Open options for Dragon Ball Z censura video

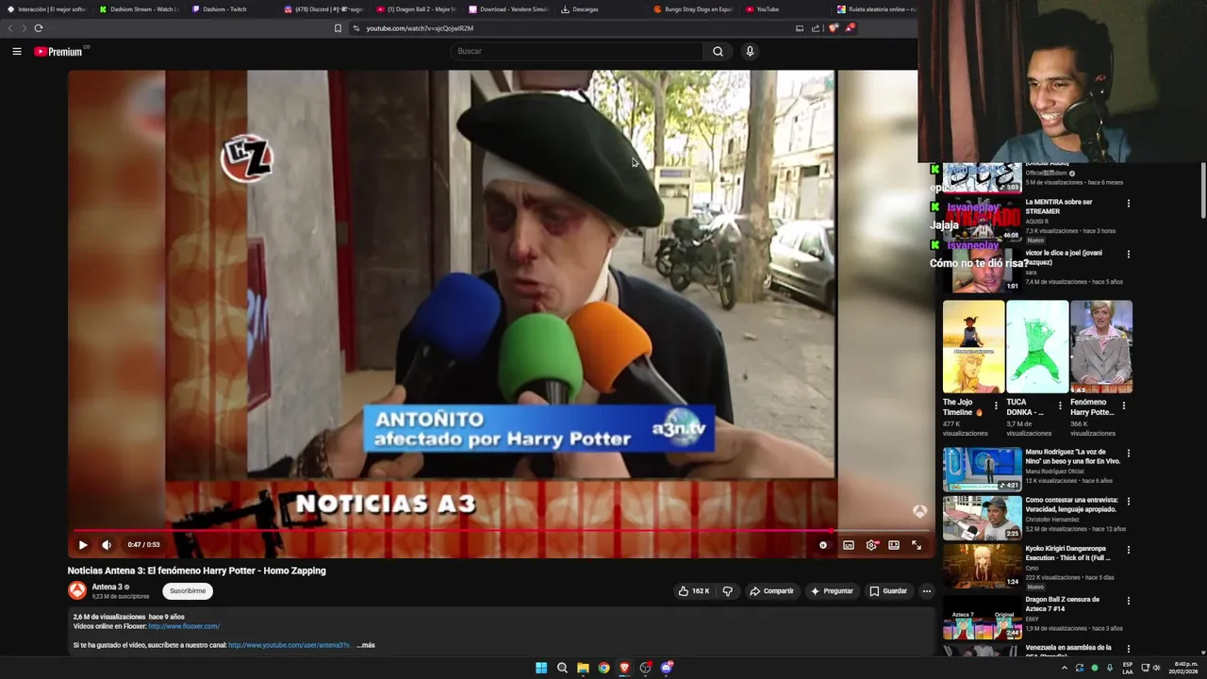(1128, 601)
